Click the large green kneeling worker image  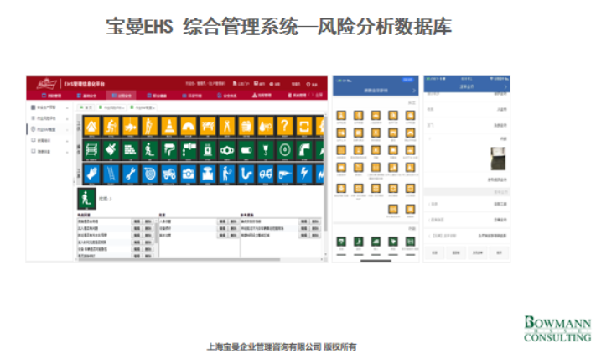[86, 199]
